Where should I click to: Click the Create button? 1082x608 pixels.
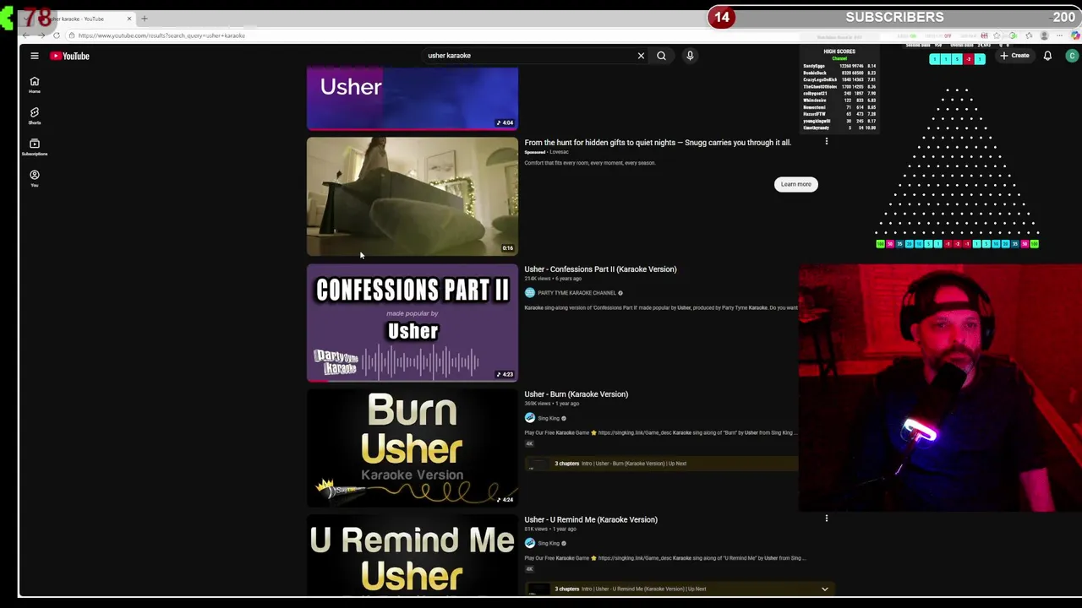(1014, 56)
